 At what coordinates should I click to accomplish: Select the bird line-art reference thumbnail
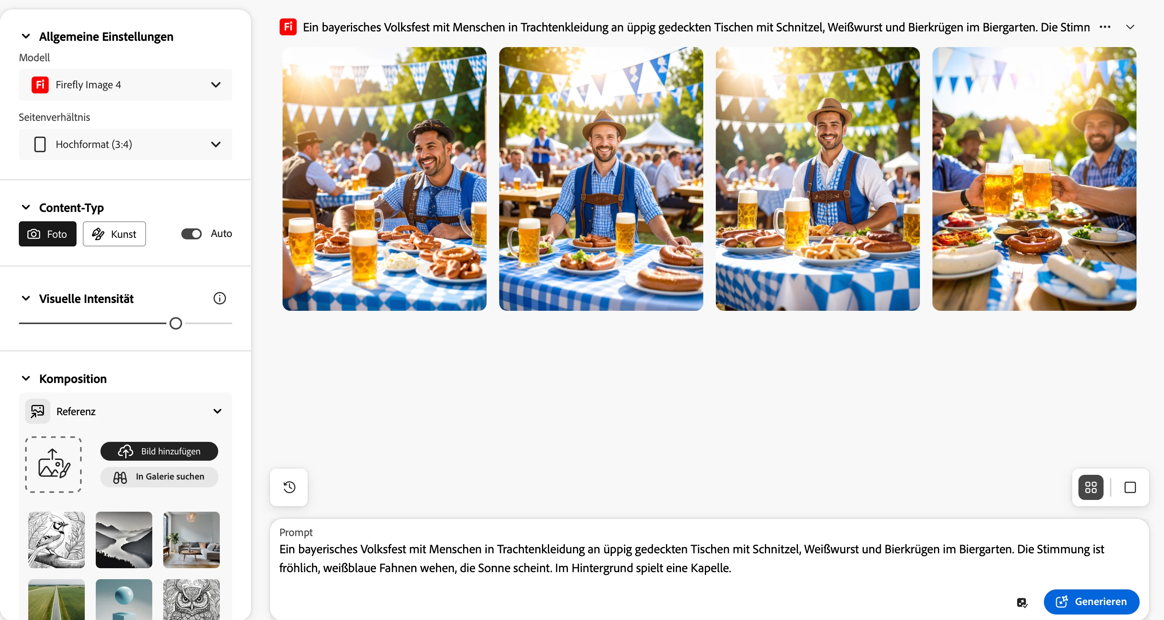coord(57,540)
